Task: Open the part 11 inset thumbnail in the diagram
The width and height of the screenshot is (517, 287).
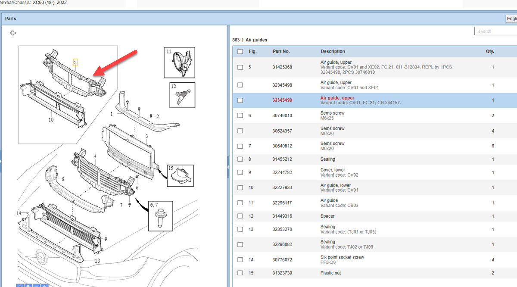Action: 179,62
